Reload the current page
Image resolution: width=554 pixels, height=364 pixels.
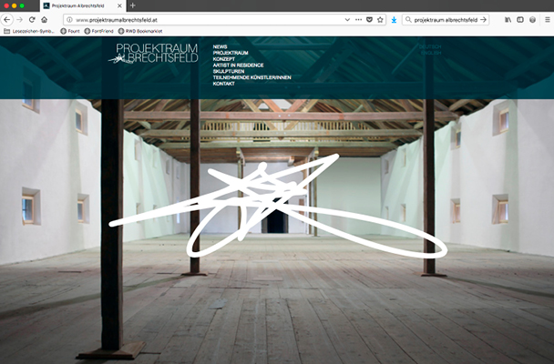point(33,19)
